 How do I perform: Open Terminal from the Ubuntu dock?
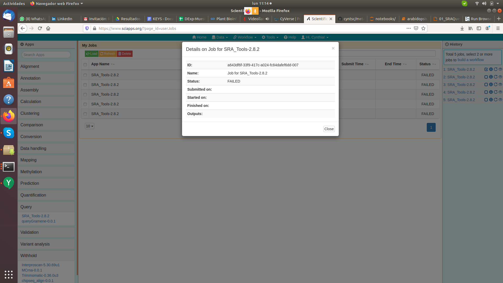pyautogui.click(x=9, y=167)
